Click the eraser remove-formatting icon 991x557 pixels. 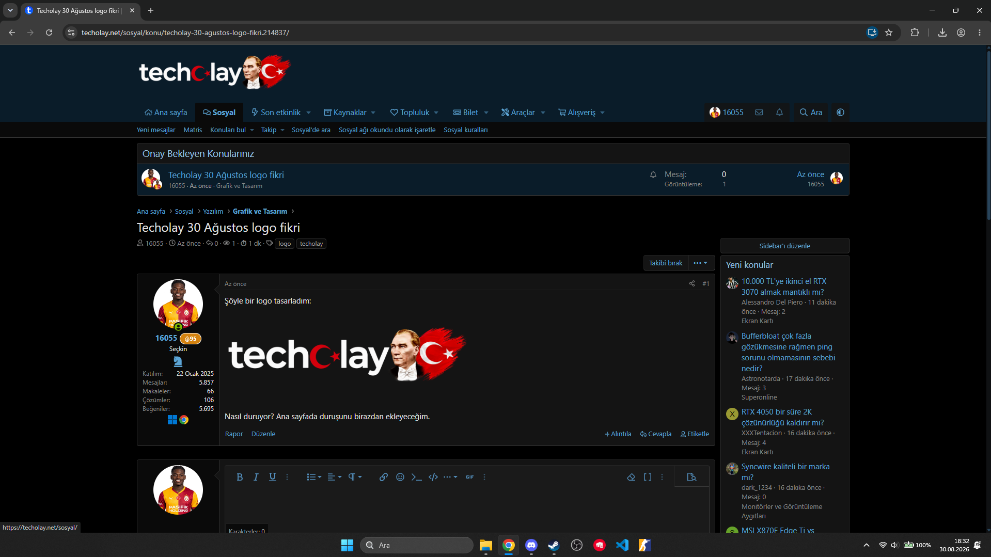pos(631,477)
